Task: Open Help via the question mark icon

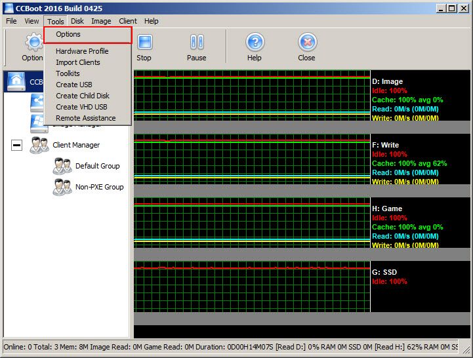Action: (255, 42)
